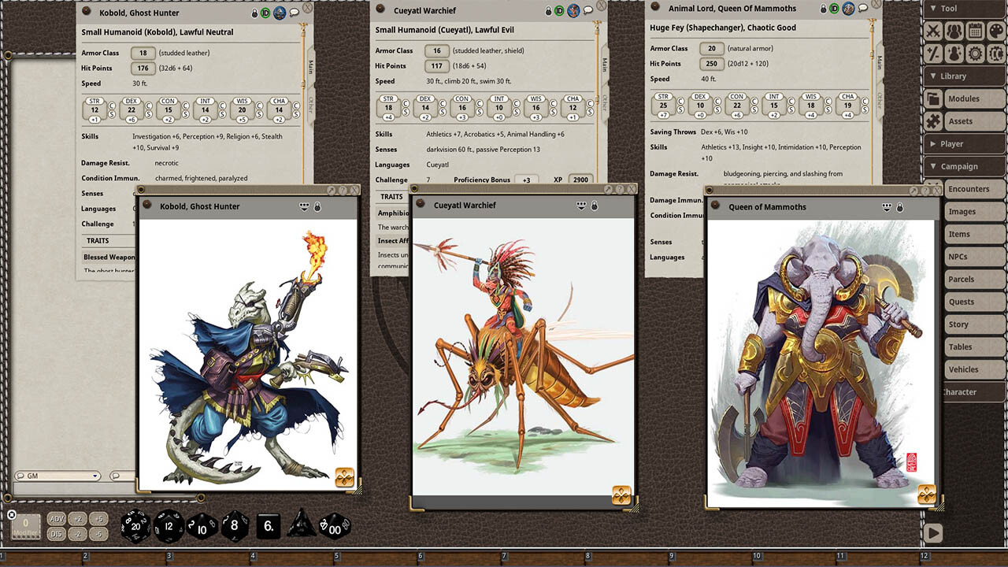Screen dimensions: 1008x567
Task: Open the Effects tool in the Tool panel
Action: 953,54
